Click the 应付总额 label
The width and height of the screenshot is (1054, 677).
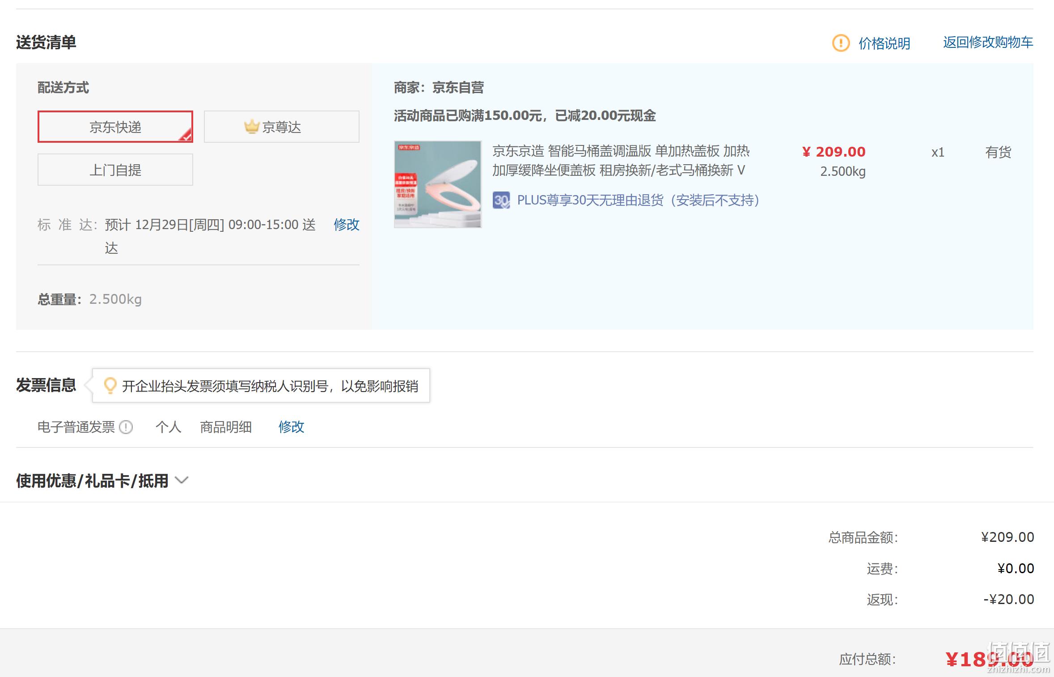[868, 659]
